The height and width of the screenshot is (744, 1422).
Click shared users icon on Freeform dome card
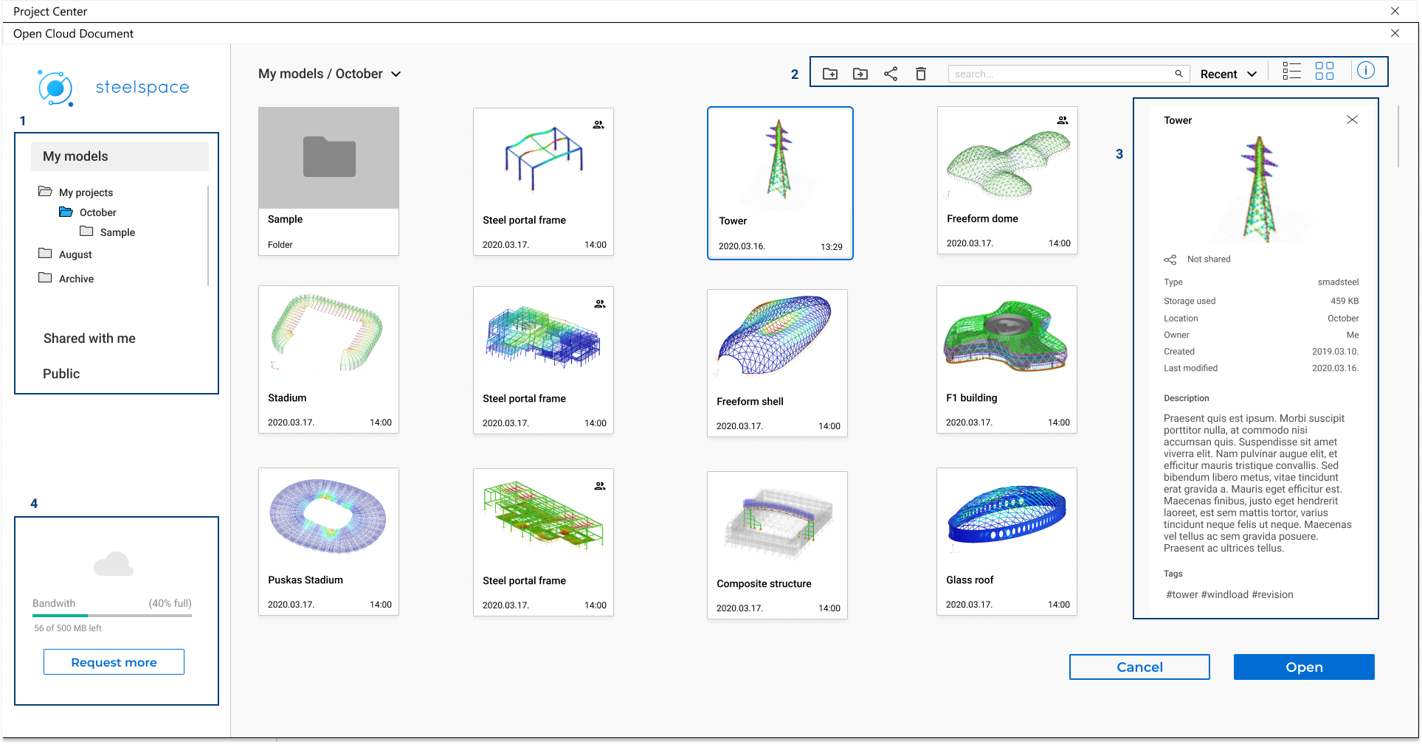pos(1063,120)
